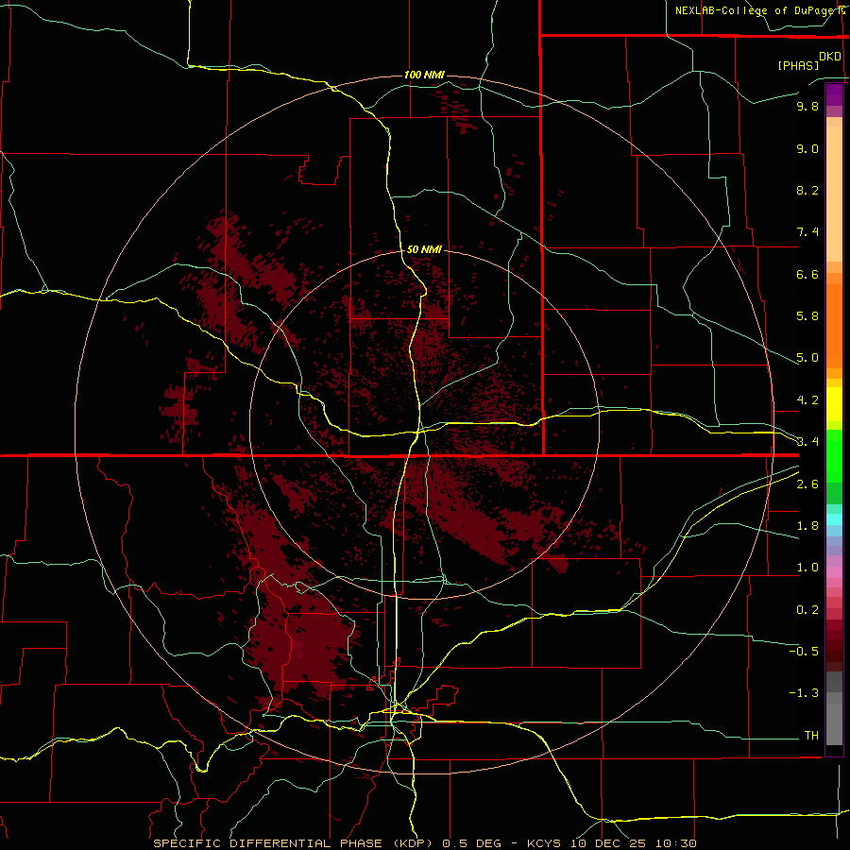Select the -0.5 legend value

click(x=804, y=652)
